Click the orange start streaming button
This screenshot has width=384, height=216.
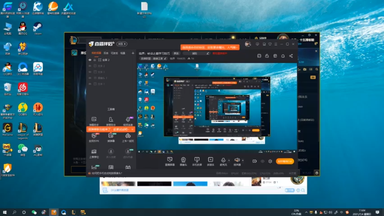(x=285, y=161)
